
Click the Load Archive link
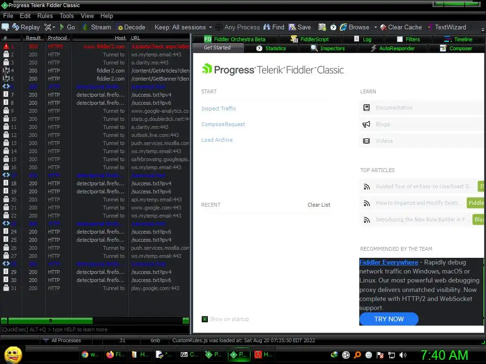216,140
